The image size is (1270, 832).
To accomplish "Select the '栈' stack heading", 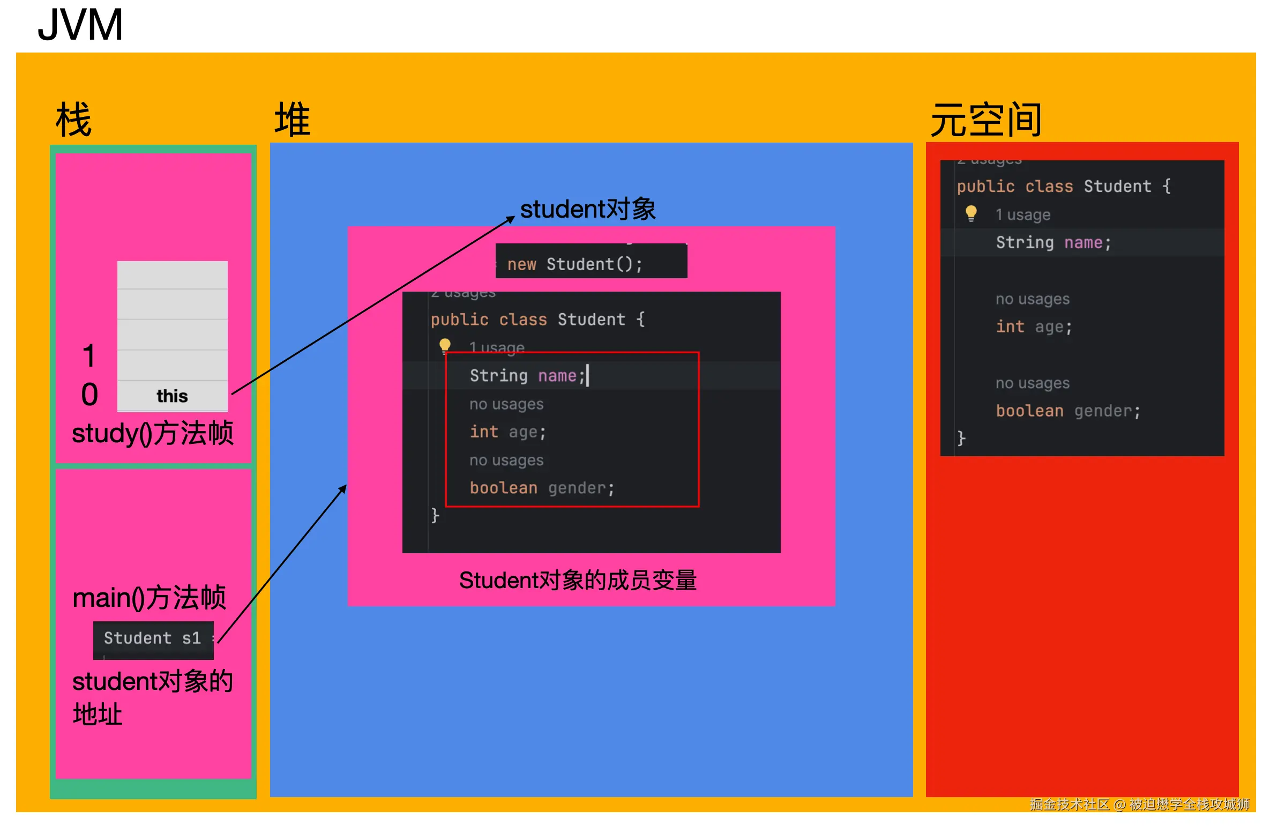I will tap(73, 120).
